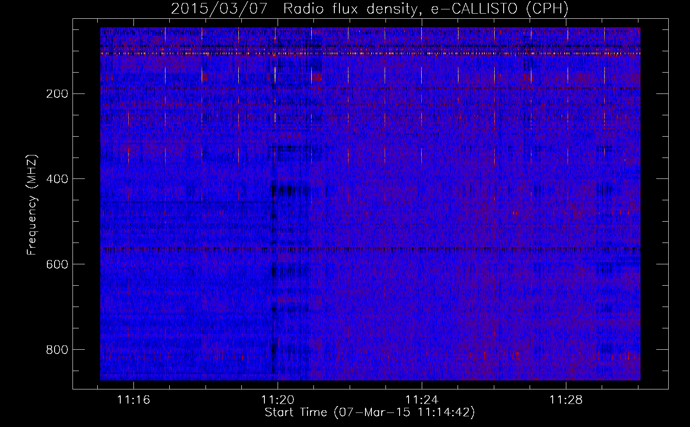Click the 200 frequency tick label

coord(57,94)
